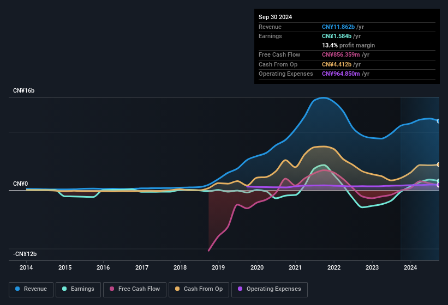Select the 2017 x-axis label
The height and width of the screenshot is (305, 448).
[142, 267]
